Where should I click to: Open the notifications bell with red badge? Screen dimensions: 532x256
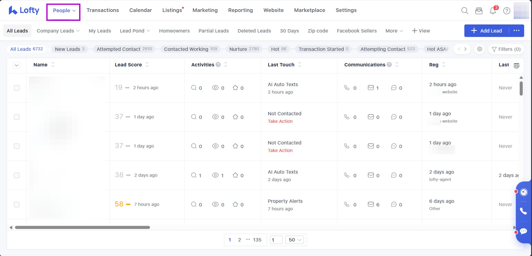coord(493,11)
